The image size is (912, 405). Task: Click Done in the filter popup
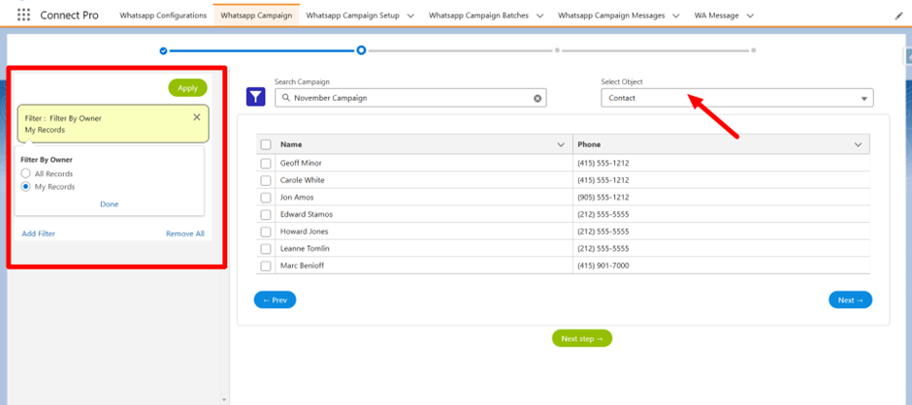(110, 203)
